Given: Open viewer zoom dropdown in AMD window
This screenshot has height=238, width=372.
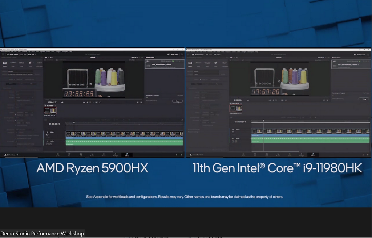Looking at the screenshot, I should [x=47, y=58].
